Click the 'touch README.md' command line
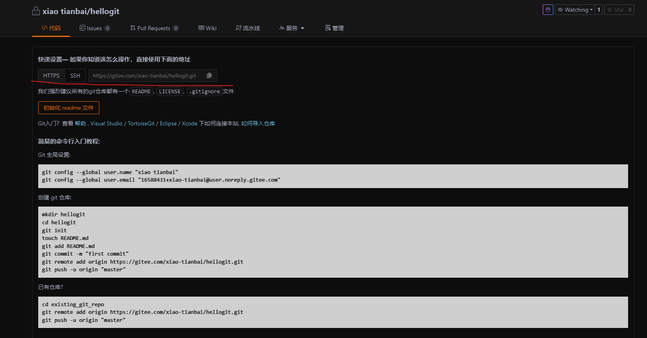This screenshot has width=647, height=338. click(65, 238)
